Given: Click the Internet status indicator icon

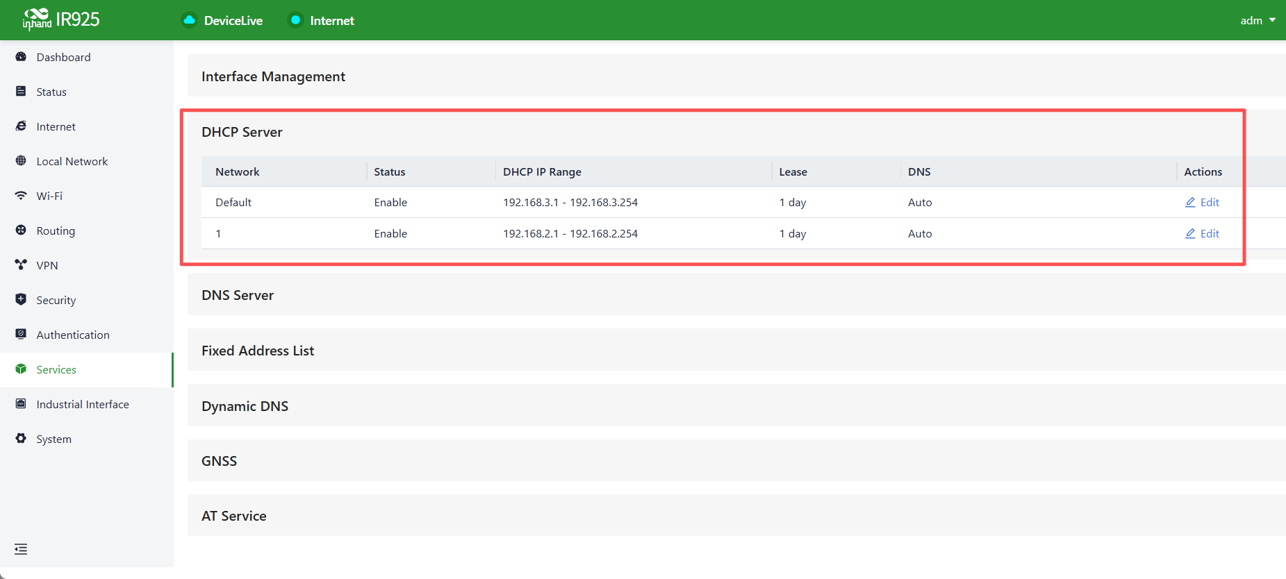Looking at the screenshot, I should coord(295,20).
